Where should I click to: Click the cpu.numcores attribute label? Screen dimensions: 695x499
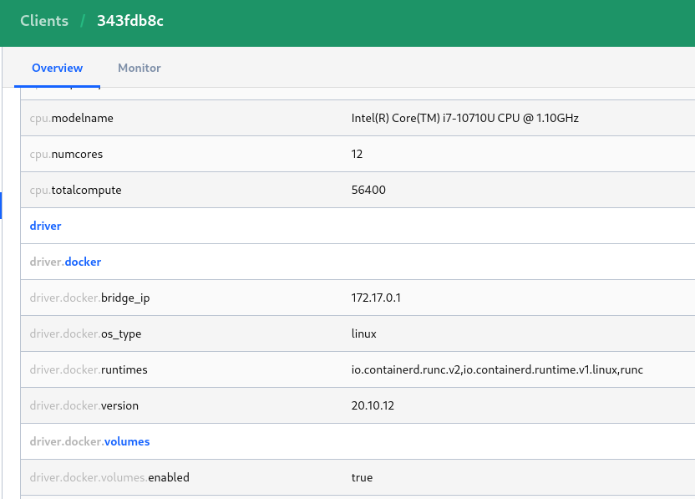[x=66, y=154]
